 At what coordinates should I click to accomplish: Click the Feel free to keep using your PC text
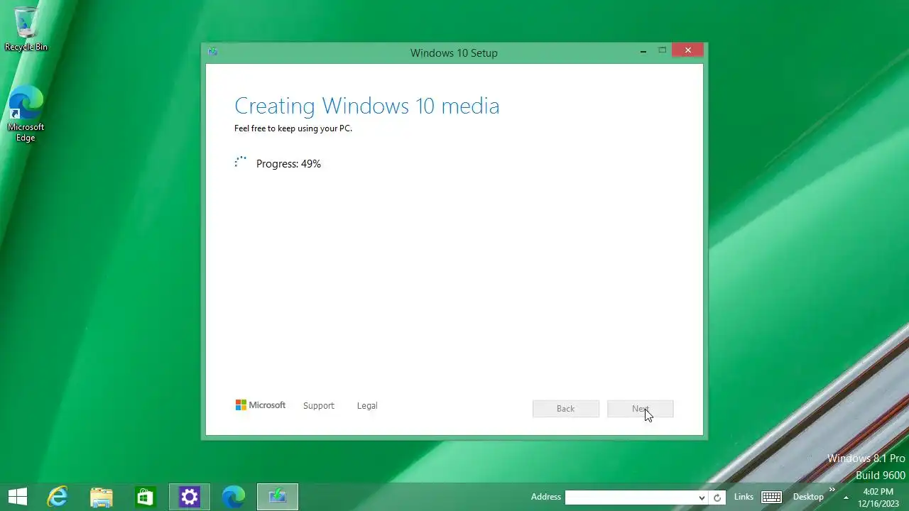tap(293, 128)
